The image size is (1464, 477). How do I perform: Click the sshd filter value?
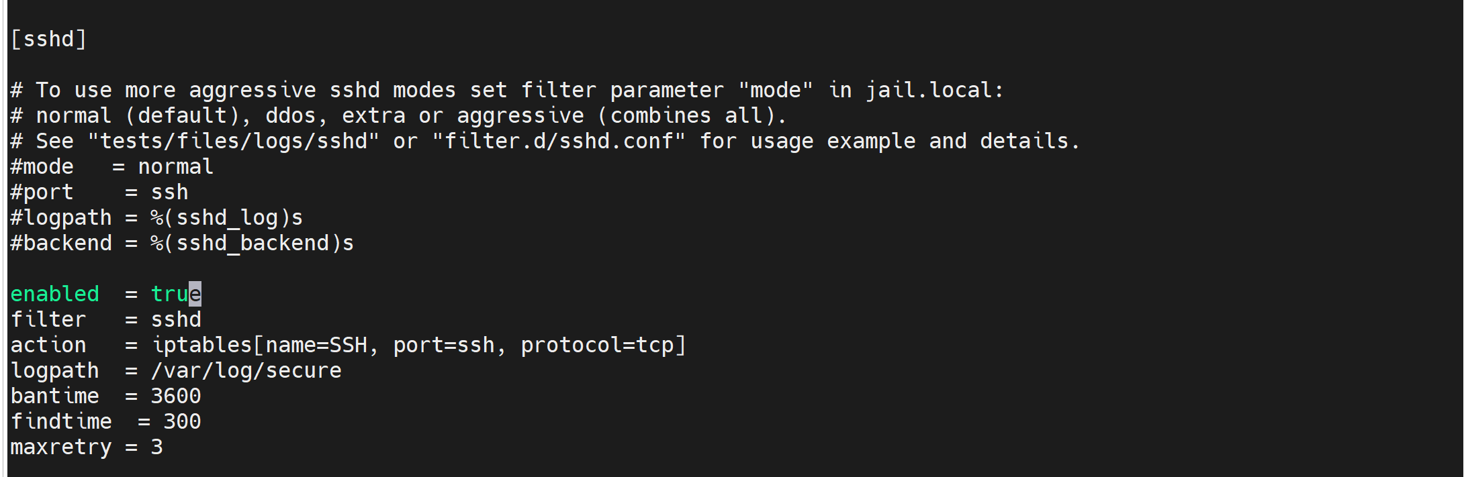point(176,319)
